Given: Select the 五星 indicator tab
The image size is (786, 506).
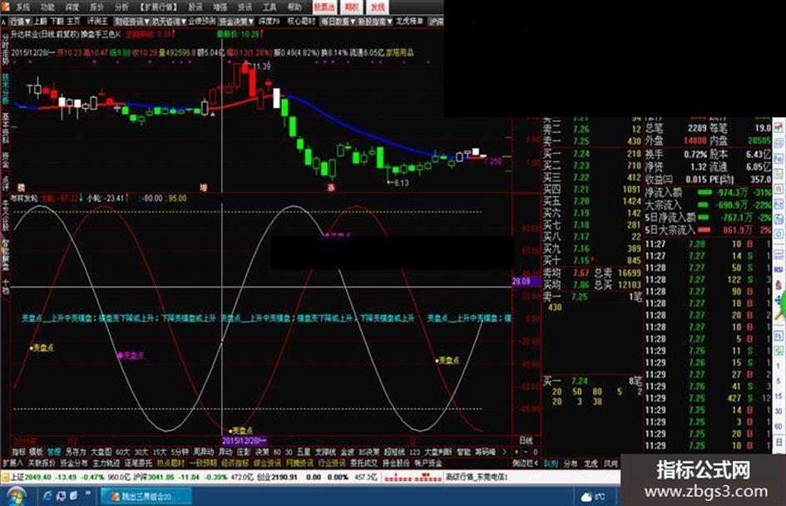Looking at the screenshot, I should (x=304, y=452).
